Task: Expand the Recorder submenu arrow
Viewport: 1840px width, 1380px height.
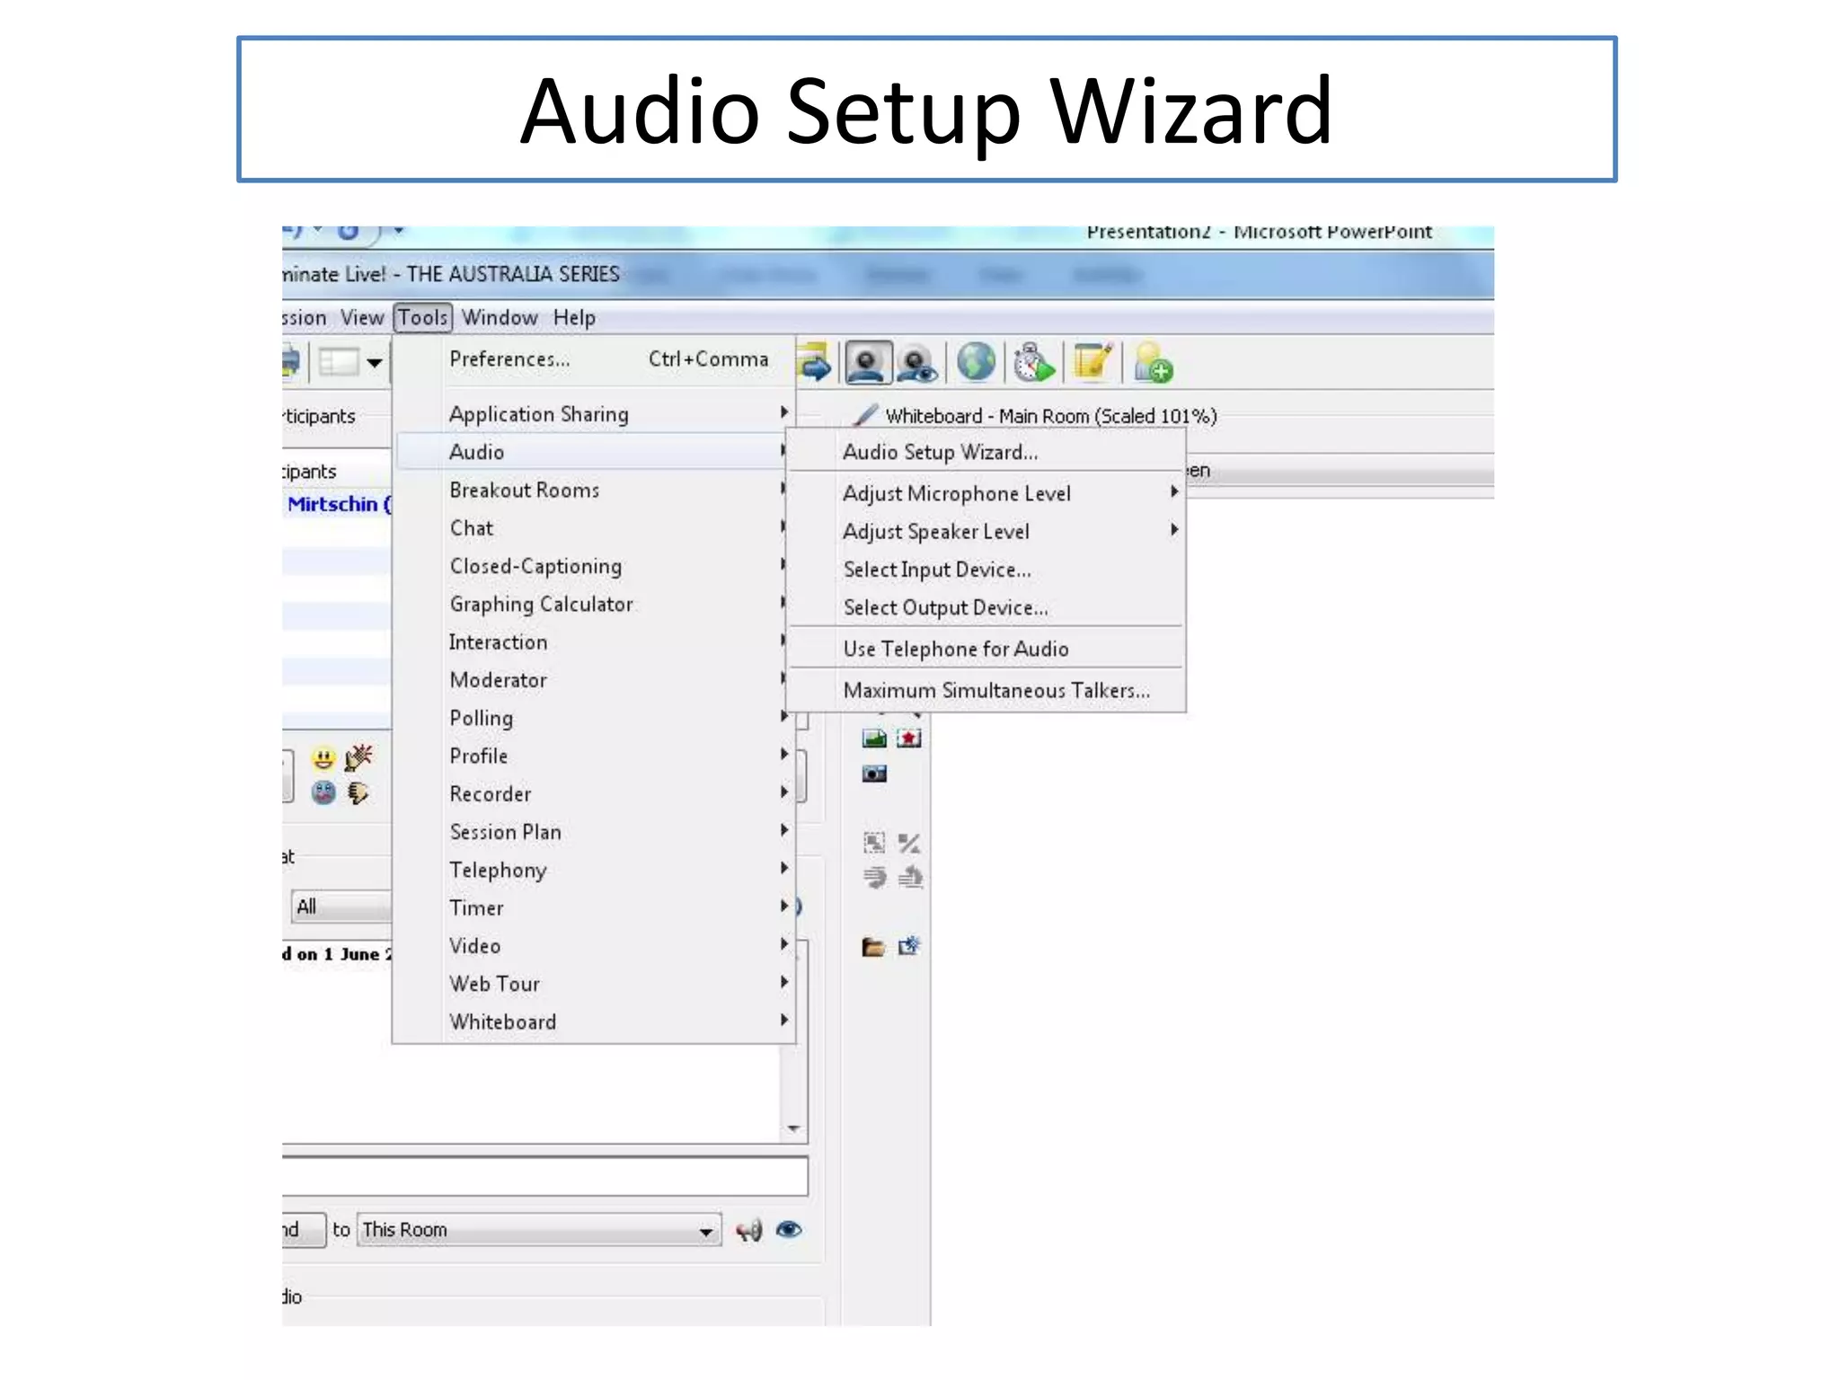Action: click(x=784, y=792)
